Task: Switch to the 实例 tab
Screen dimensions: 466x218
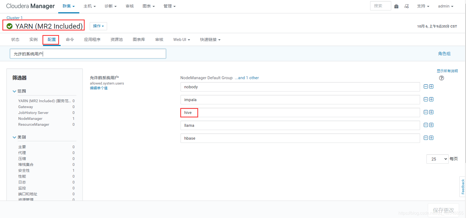Action: (x=33, y=40)
